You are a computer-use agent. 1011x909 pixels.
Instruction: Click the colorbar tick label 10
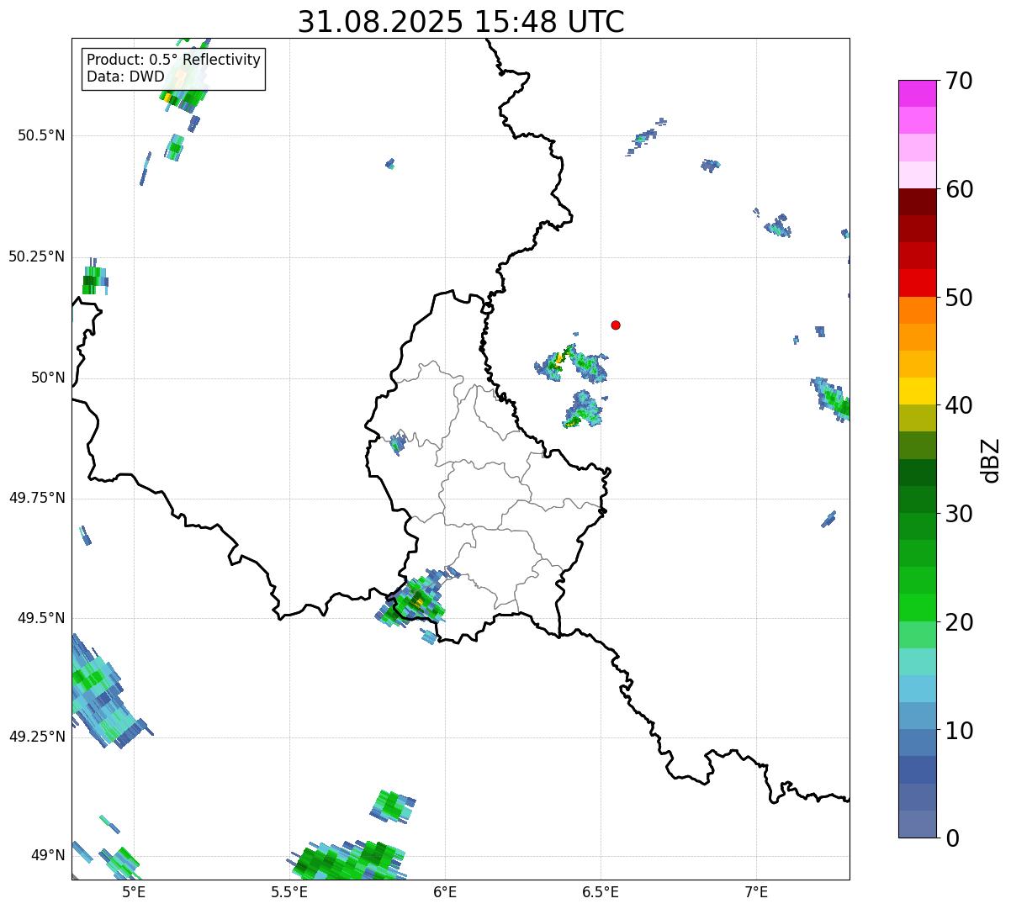[959, 730]
